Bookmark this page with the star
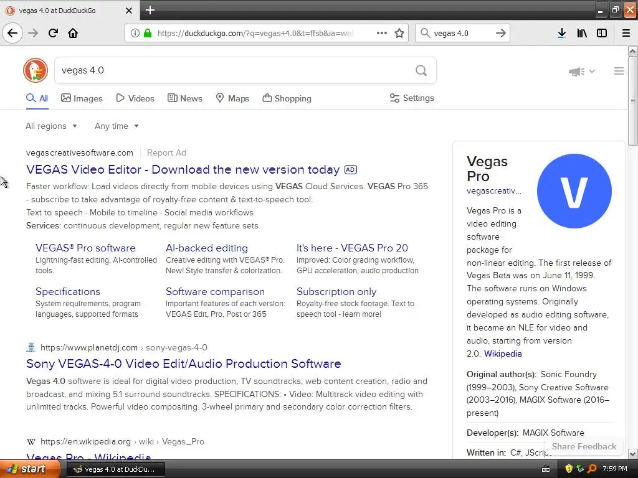This screenshot has height=478, width=638. pyautogui.click(x=399, y=33)
